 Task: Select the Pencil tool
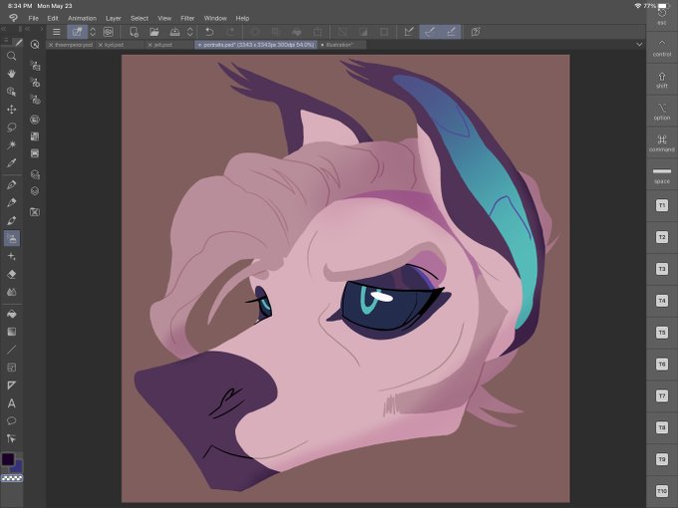pos(12,202)
